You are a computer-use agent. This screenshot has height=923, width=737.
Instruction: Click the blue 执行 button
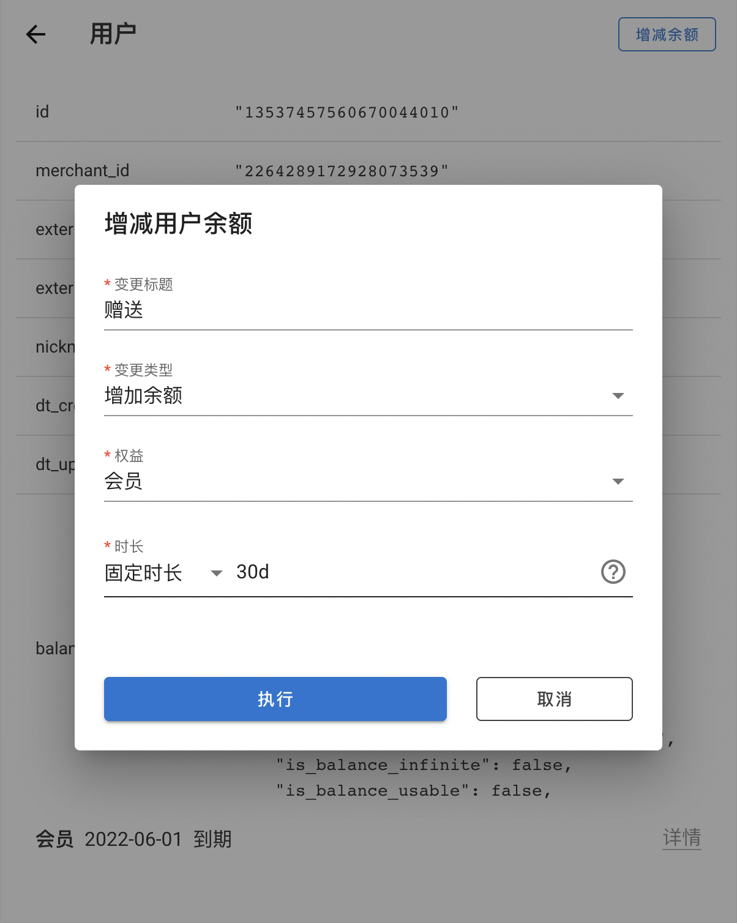(275, 698)
